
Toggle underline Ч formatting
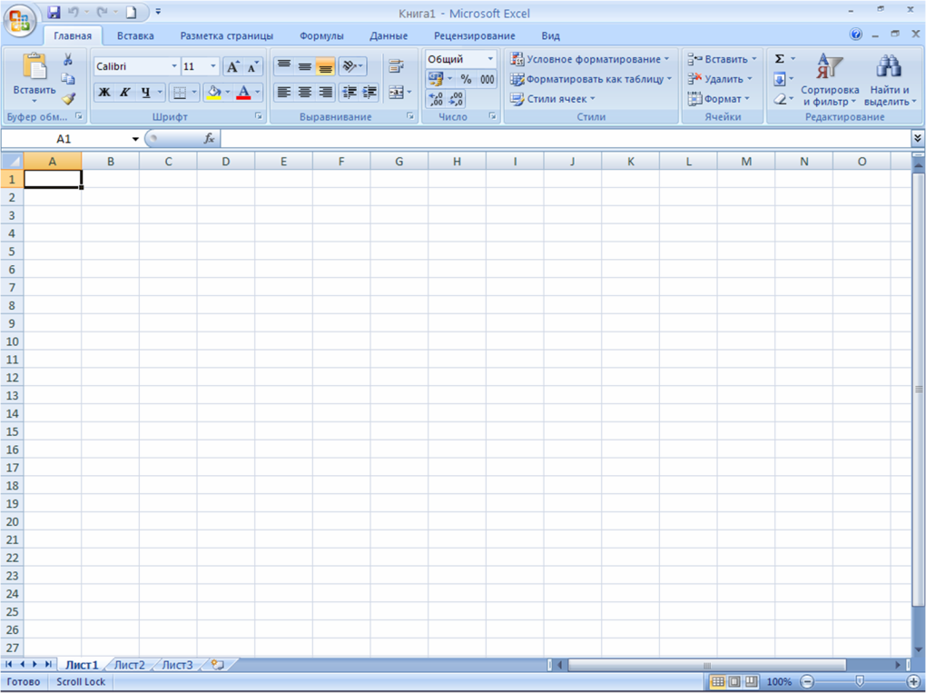pos(145,92)
